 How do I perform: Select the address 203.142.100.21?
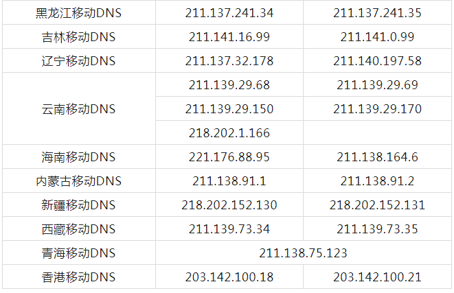point(377,277)
